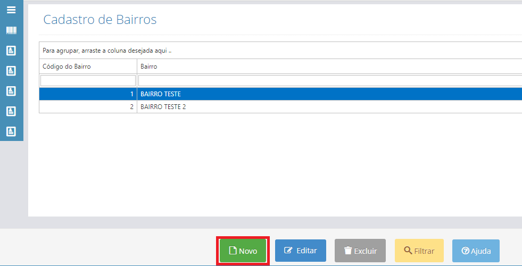Select the BAIRRO TESTE 2 row
This screenshot has width=522, height=266.
click(x=280, y=107)
